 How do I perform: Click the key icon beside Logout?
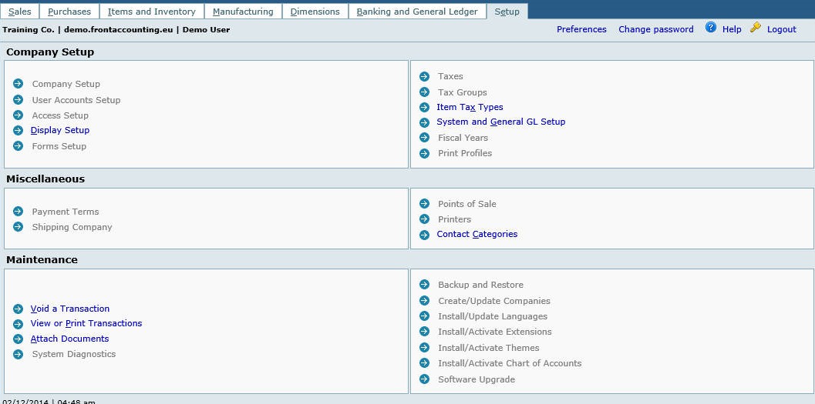[x=756, y=28]
